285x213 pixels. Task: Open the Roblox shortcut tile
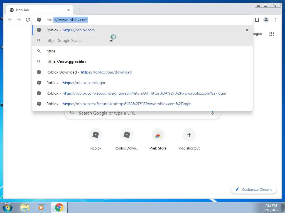tap(96, 139)
